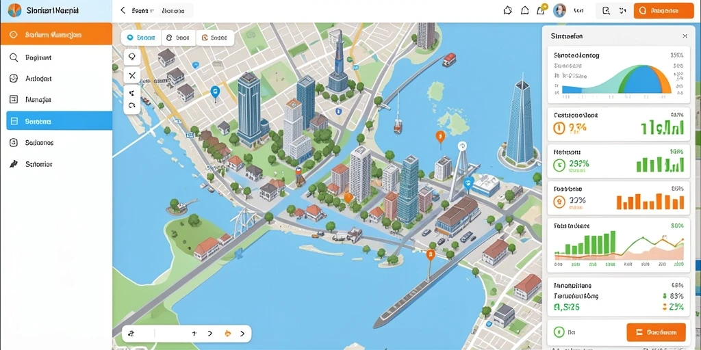Viewport: 701px width, 350px height.
Task: Select the blue highlighted sidebar menu item
Action: [59, 121]
